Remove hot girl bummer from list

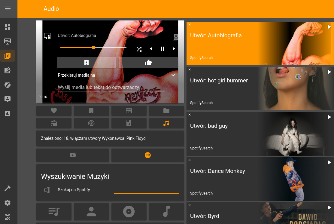click(190, 69)
